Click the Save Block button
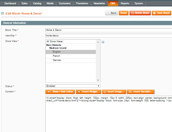Image resolution: width=172 pixels, height=132 pixels. pos(161,13)
